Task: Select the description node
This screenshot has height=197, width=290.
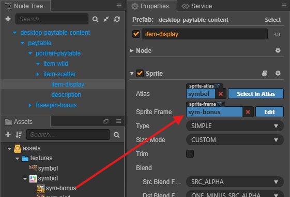Action: (66, 95)
